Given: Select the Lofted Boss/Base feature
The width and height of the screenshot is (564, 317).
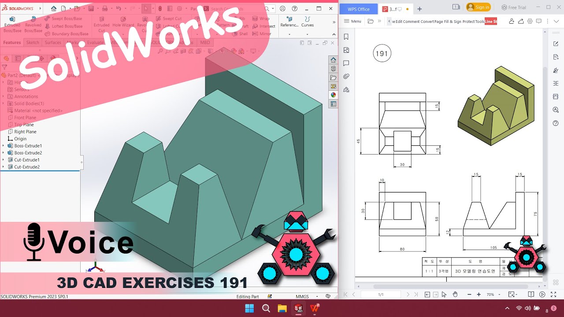Looking at the screenshot, I should pyautogui.click(x=63, y=26).
